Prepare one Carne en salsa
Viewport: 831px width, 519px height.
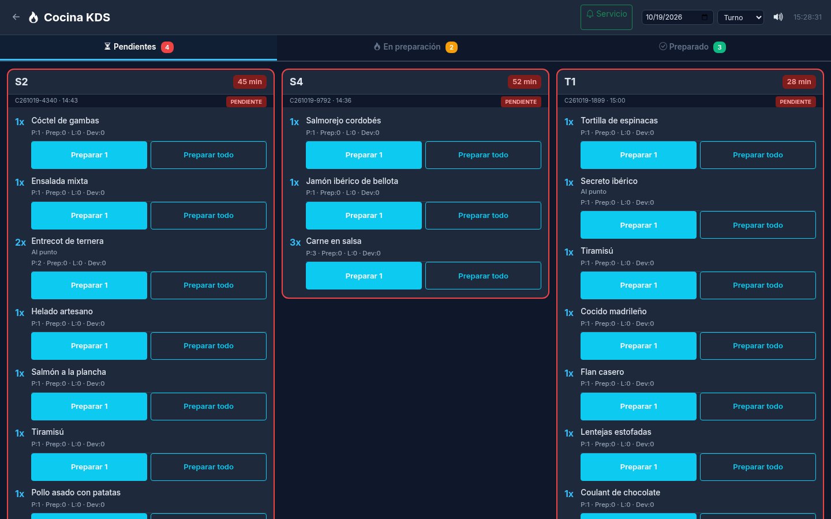coord(364,276)
